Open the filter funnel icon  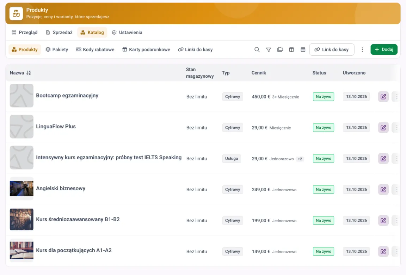[x=269, y=50]
